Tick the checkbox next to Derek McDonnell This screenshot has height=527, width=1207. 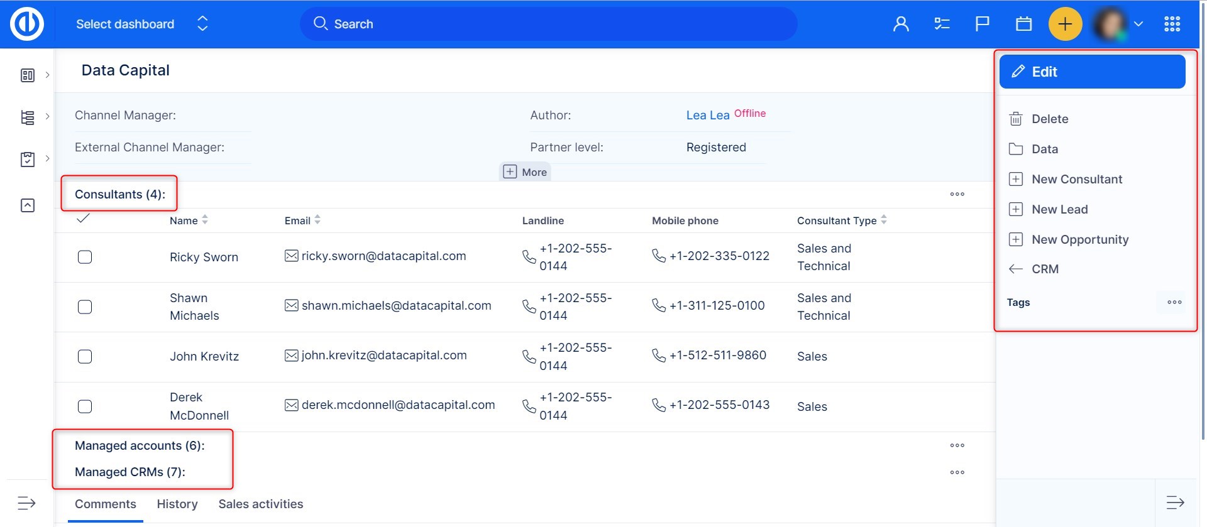coord(85,406)
